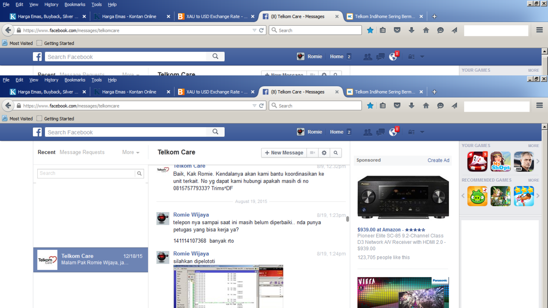Click Pioneer receiver ad image
The height and width of the screenshot is (308, 548).
403,197
